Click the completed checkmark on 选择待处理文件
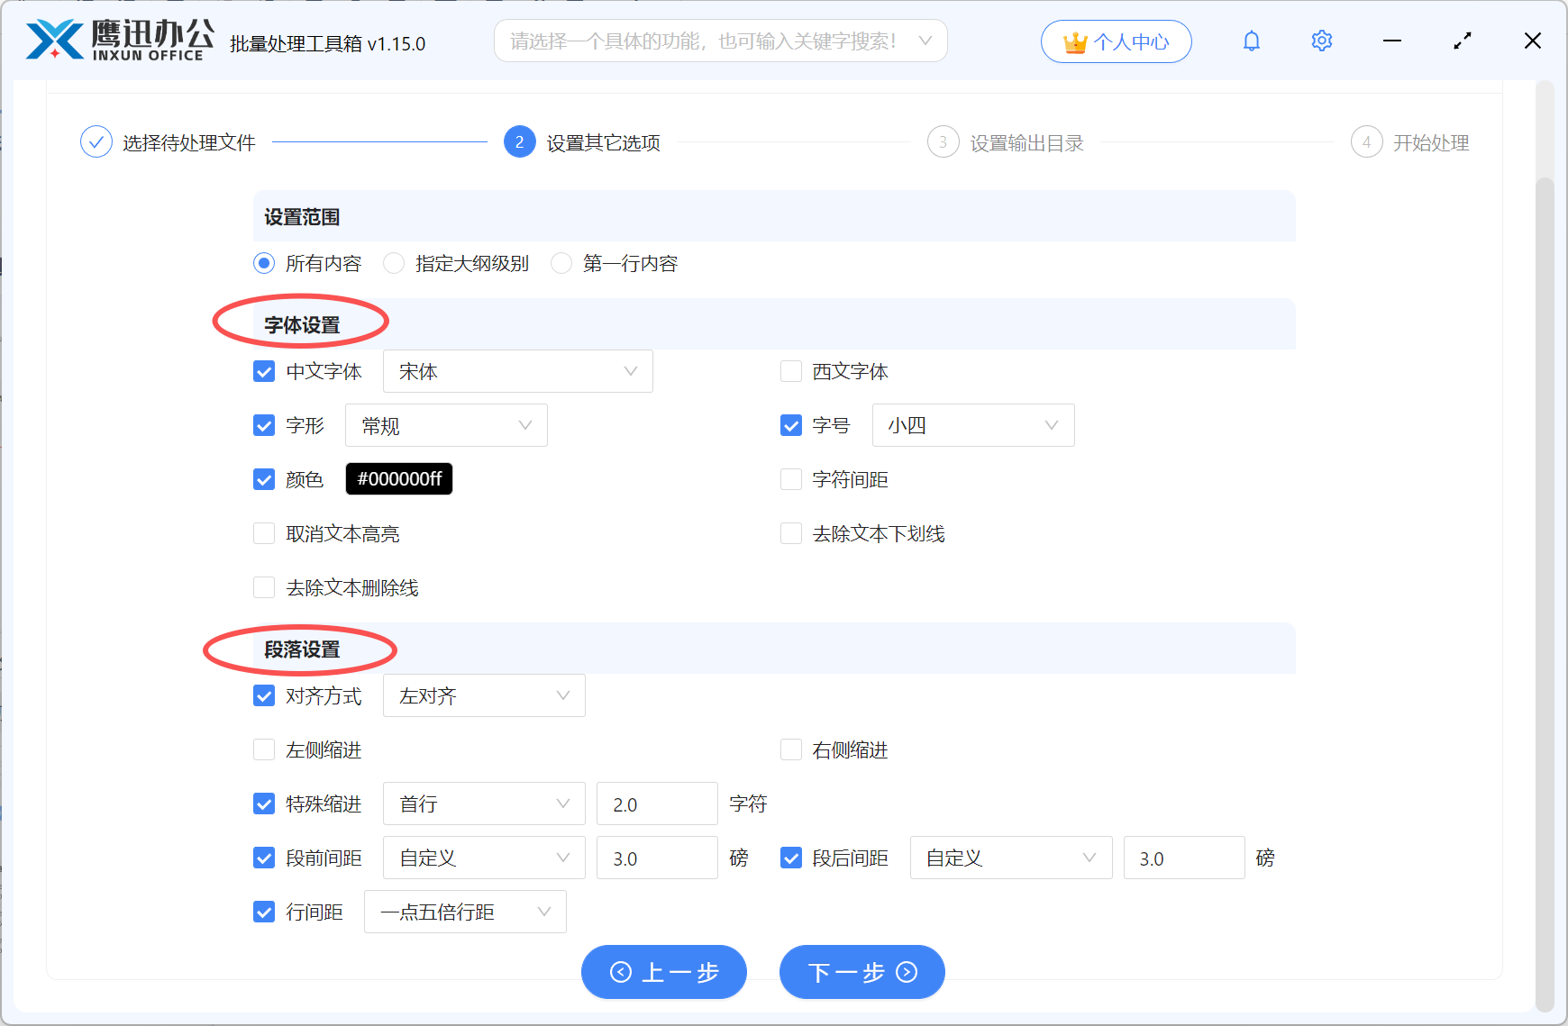Viewport: 1568px width, 1026px height. tap(96, 141)
